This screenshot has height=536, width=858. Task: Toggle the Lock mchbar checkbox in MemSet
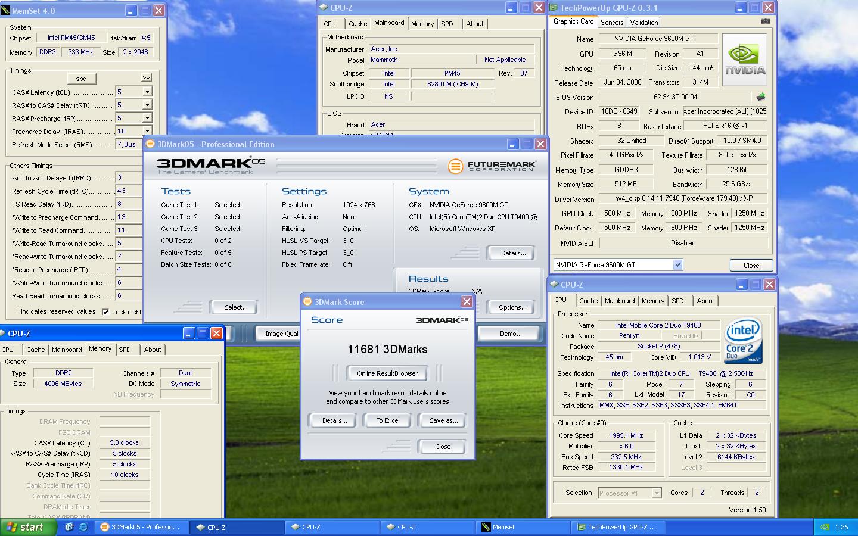coord(105,312)
